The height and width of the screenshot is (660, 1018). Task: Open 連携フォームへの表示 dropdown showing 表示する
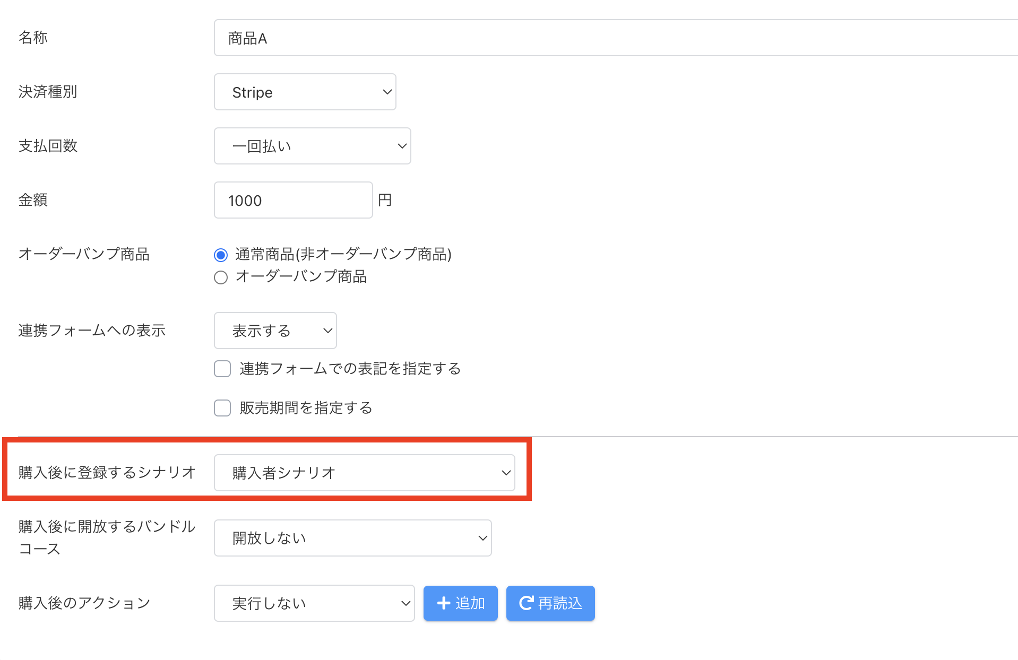tap(275, 331)
